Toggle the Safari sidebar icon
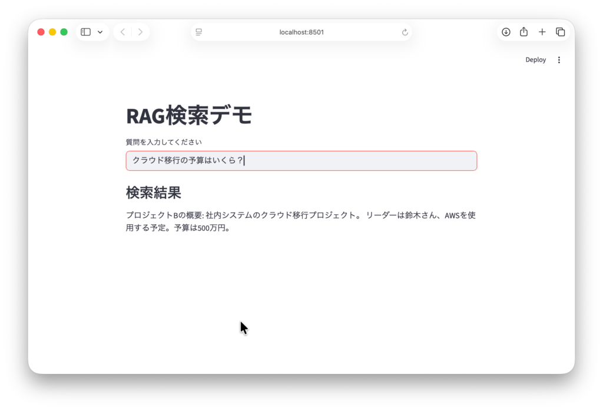 [x=85, y=32]
